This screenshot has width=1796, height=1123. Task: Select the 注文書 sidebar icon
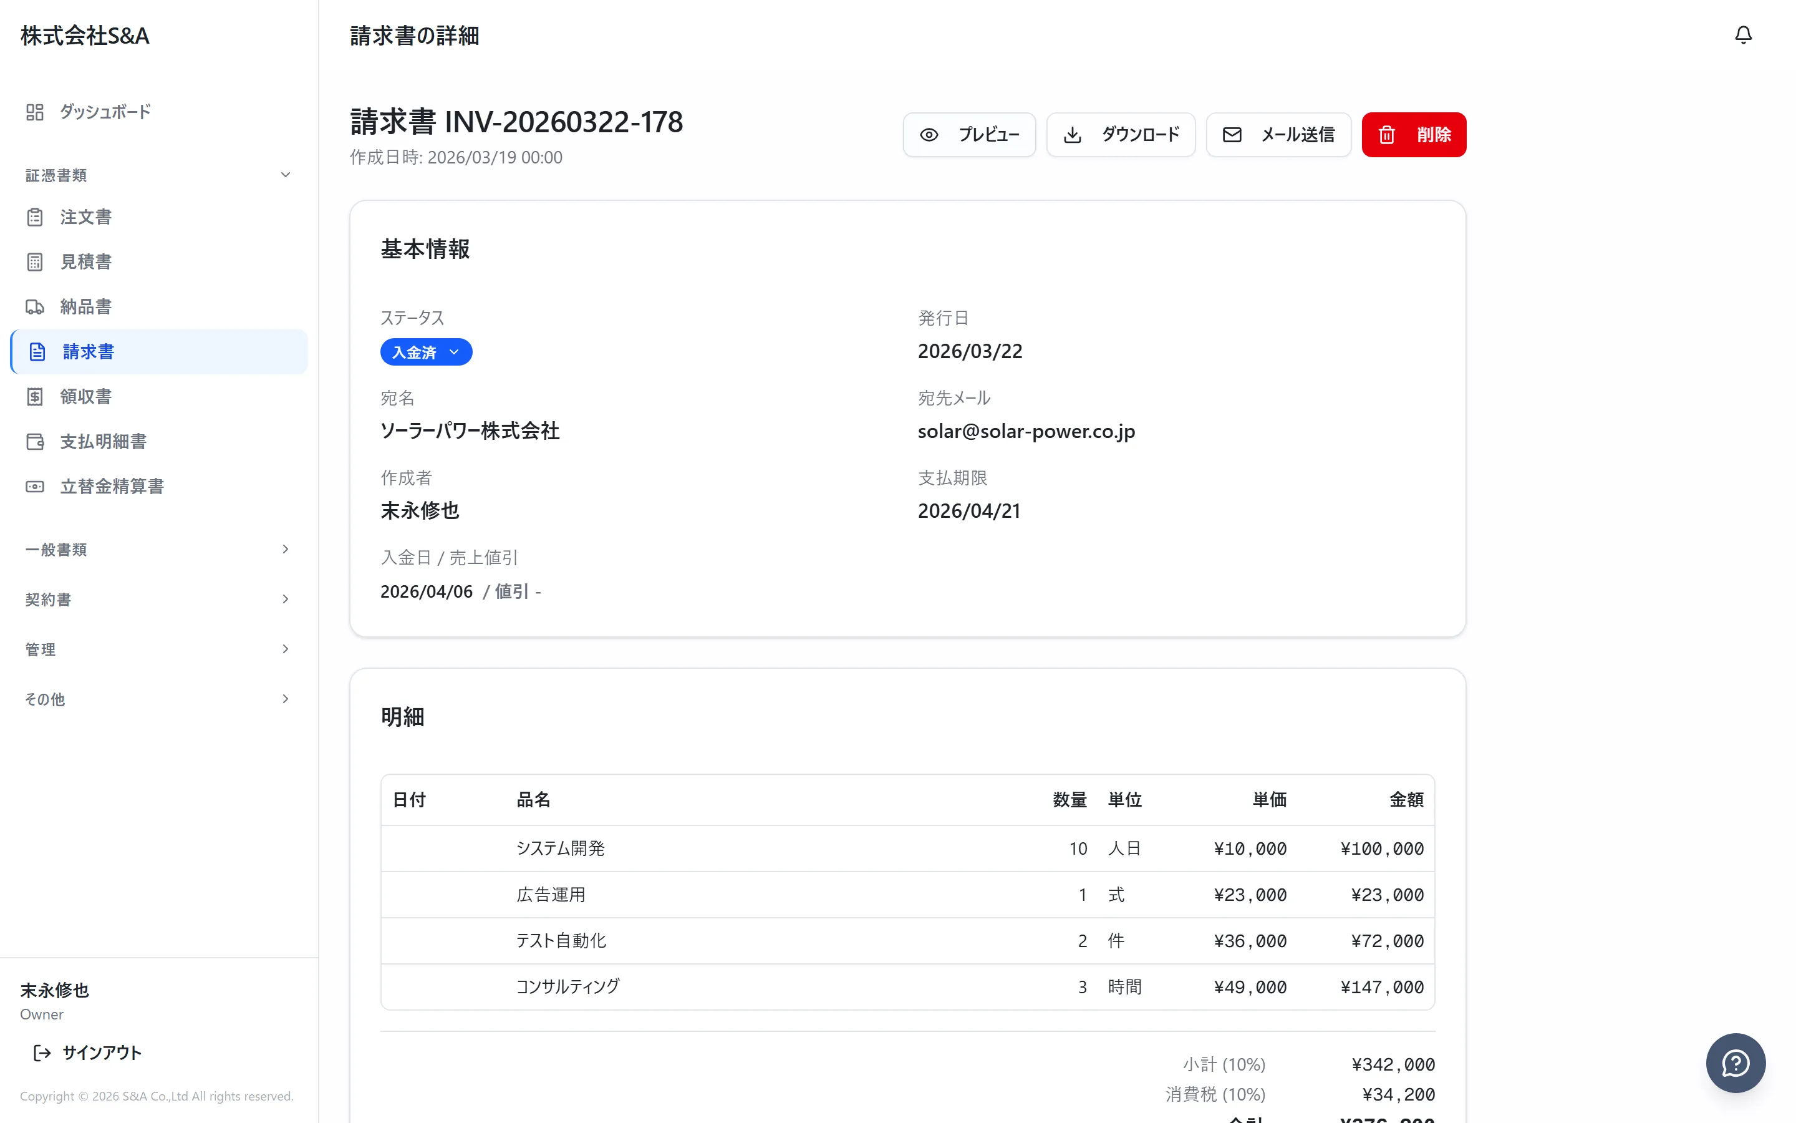coord(36,217)
